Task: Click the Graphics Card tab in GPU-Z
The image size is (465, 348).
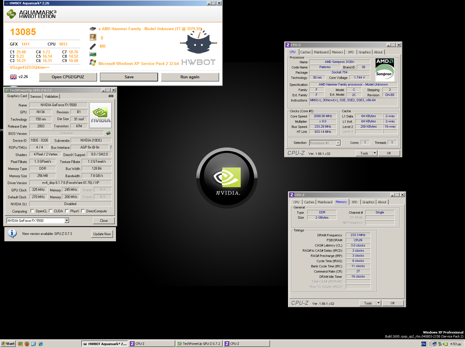Action: coord(17,96)
